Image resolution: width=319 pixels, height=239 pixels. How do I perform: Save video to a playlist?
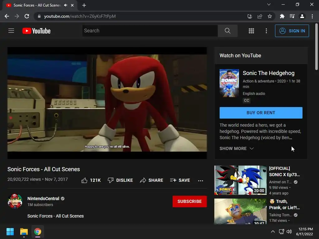pos(180,180)
